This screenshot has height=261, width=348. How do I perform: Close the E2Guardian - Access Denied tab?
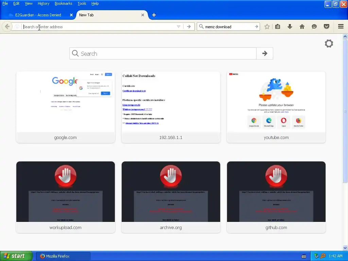pyautogui.click(x=71, y=15)
